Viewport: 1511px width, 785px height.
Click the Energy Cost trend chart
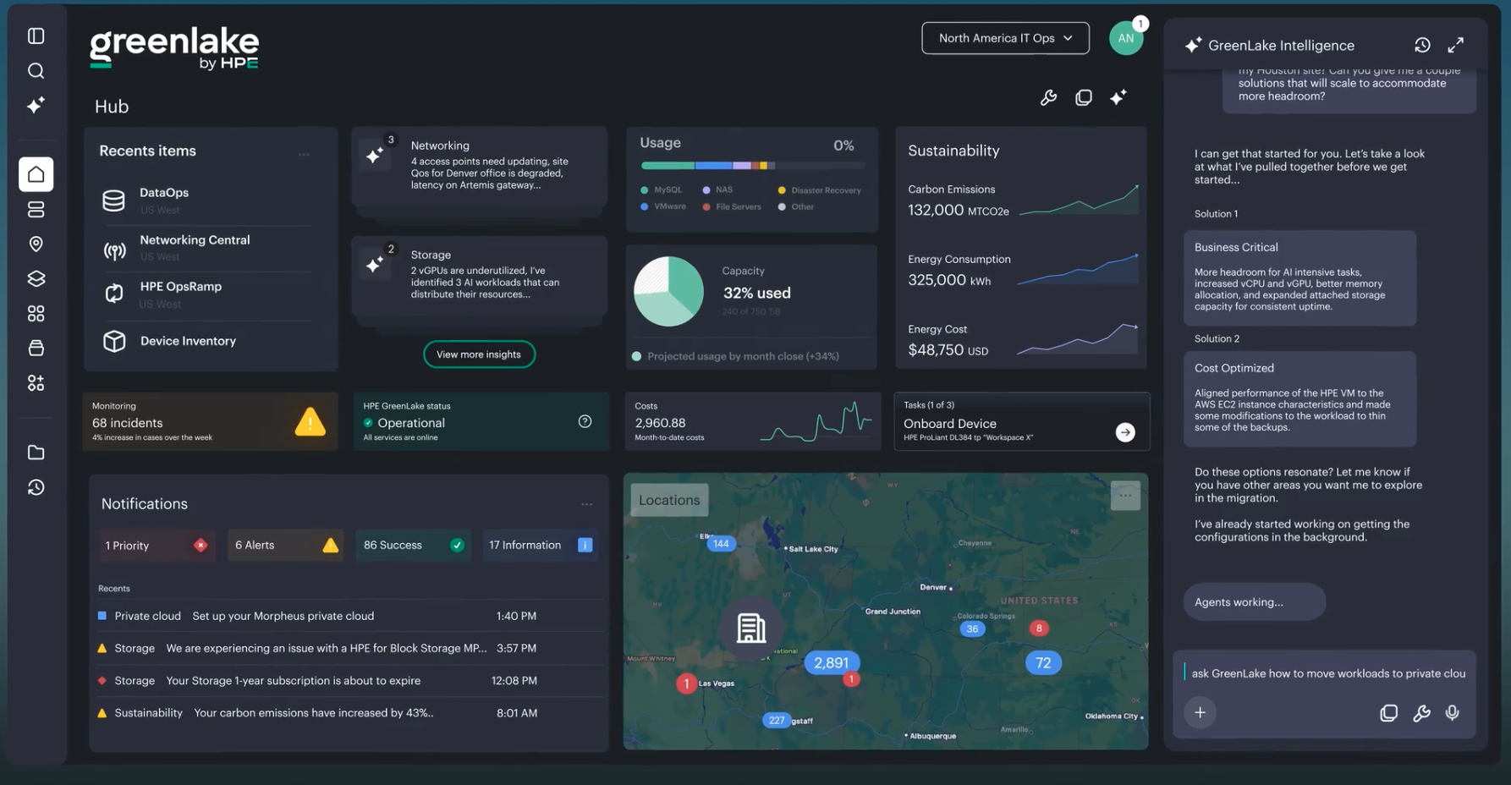1077,339
